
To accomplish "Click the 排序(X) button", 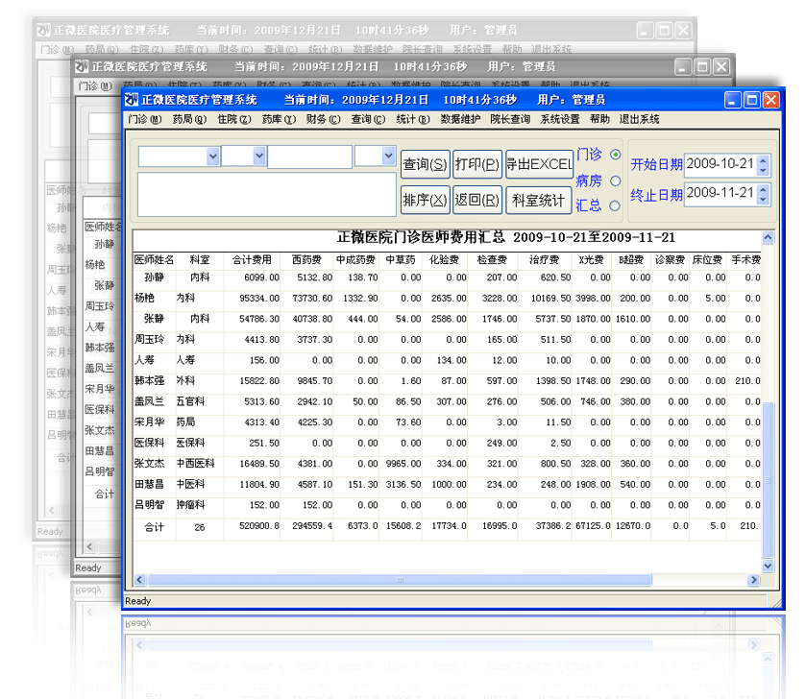I will (x=426, y=200).
